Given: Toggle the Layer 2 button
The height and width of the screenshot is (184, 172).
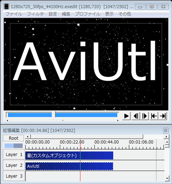Looking at the screenshot, I should pos(14,165).
